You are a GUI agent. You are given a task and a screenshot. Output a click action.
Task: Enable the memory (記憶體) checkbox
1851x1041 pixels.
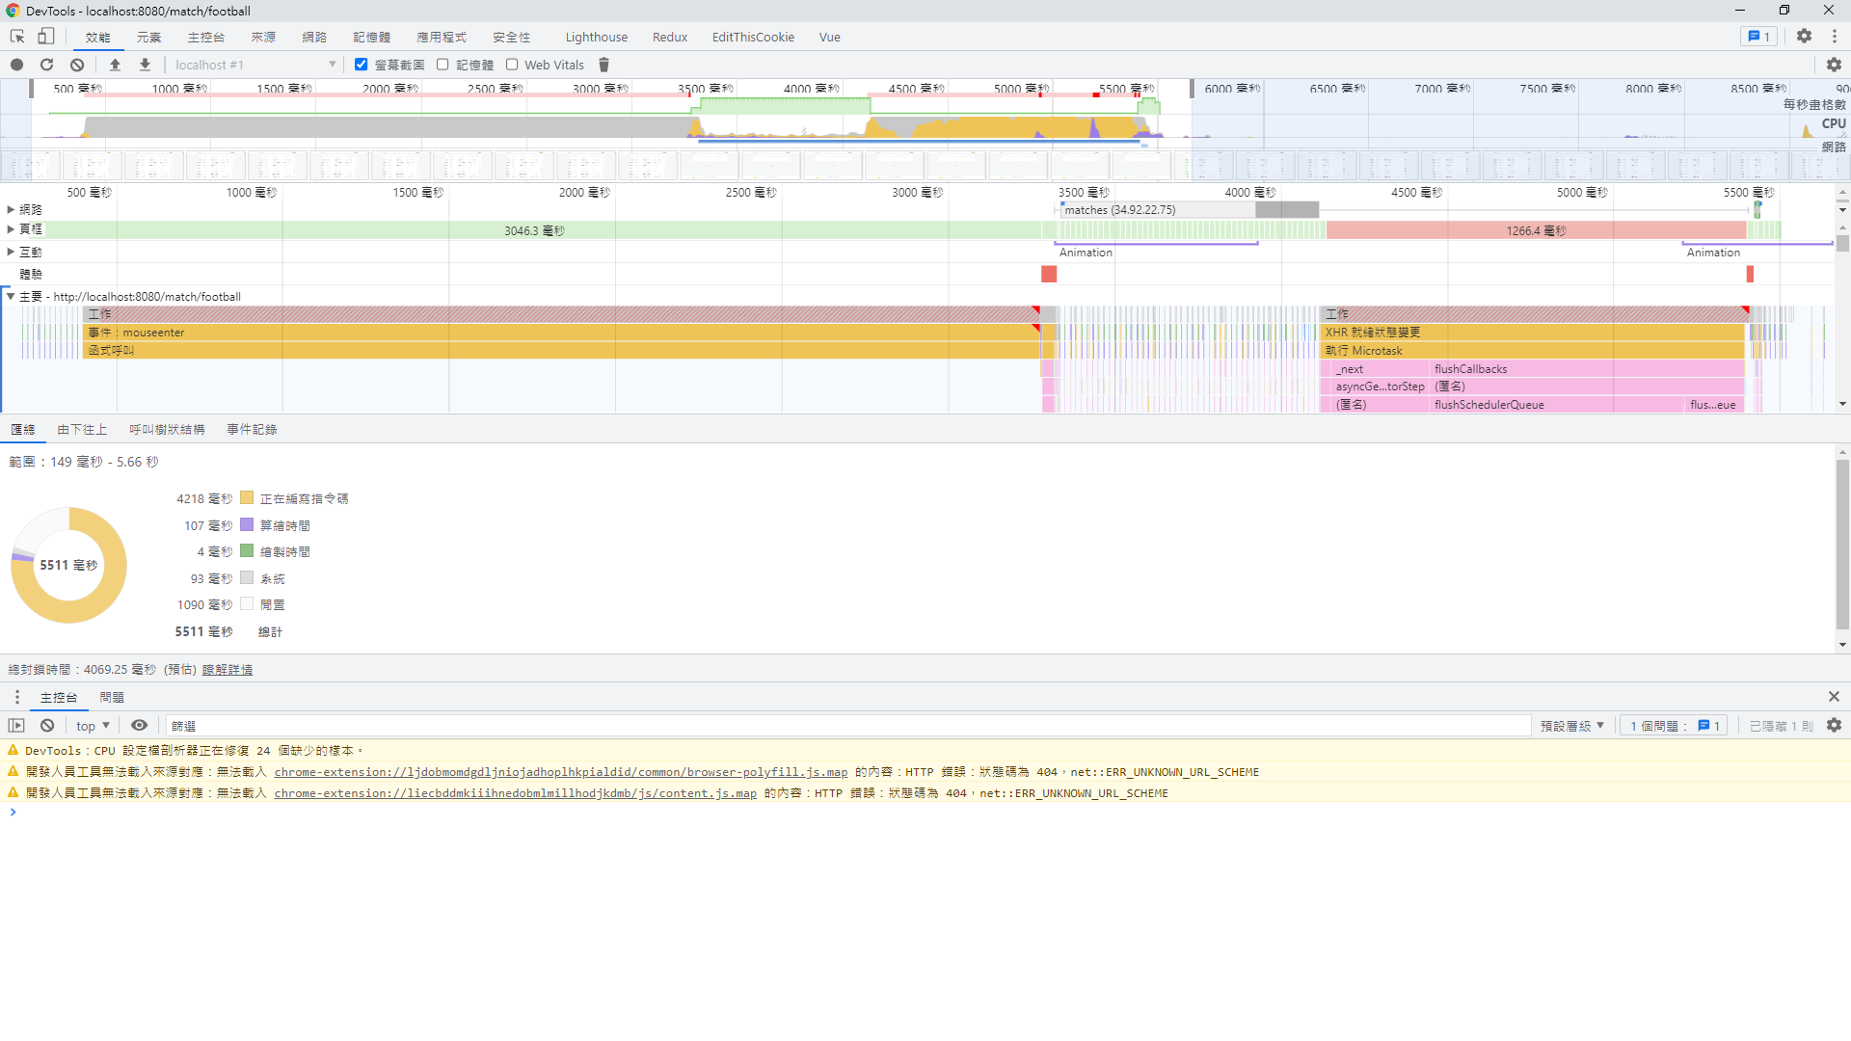tap(443, 65)
